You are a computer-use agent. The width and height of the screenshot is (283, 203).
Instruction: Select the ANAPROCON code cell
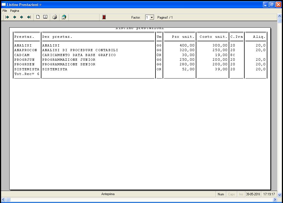(x=26, y=50)
